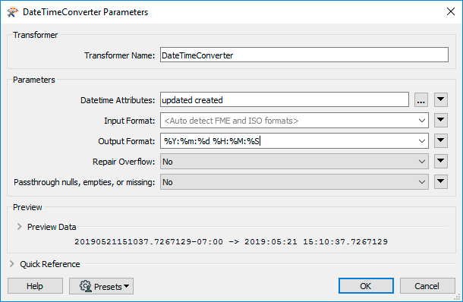
Task: Open the Input Format combo box
Action: point(294,121)
